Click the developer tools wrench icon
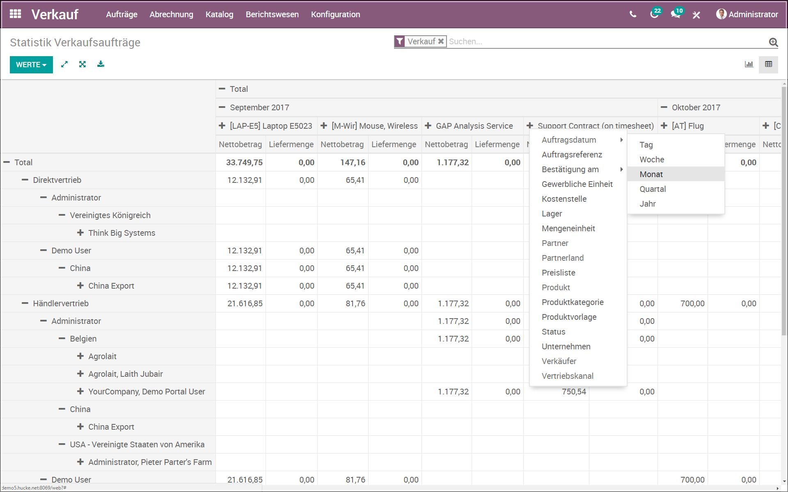The image size is (788, 492). pos(696,15)
